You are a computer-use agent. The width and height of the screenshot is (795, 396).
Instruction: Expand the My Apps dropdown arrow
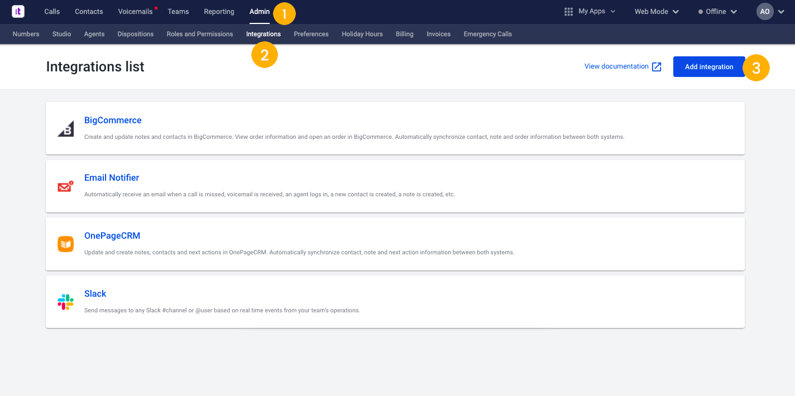613,12
